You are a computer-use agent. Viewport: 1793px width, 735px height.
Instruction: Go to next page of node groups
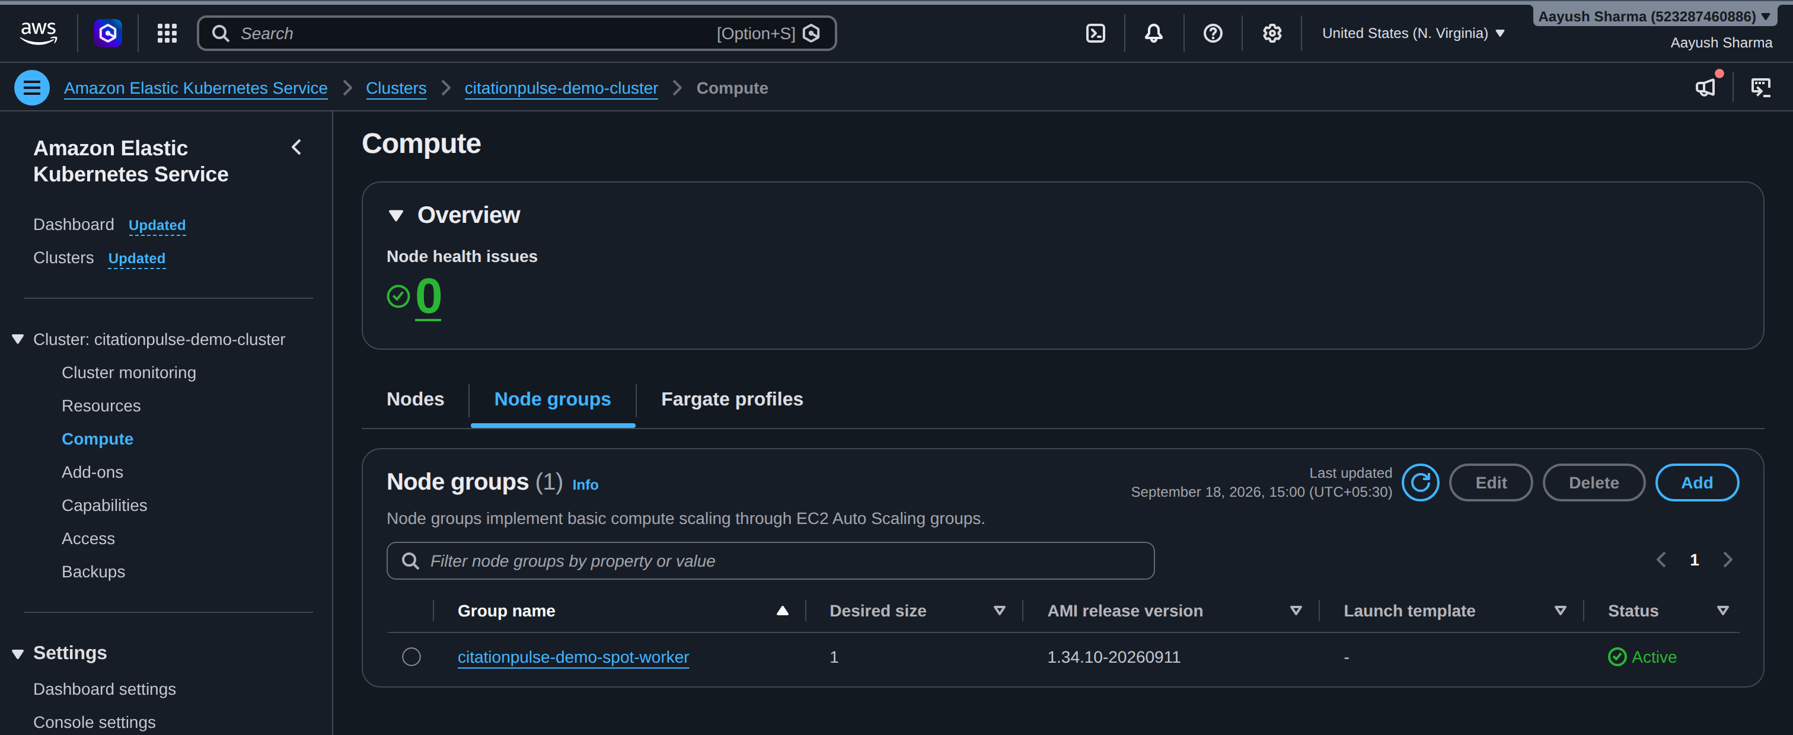(x=1728, y=560)
